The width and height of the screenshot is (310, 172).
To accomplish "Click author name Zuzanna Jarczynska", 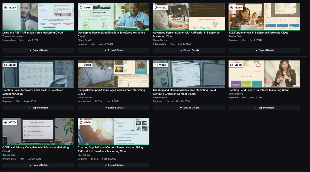I will pos(13,36).
